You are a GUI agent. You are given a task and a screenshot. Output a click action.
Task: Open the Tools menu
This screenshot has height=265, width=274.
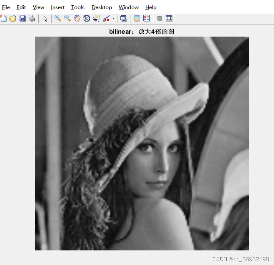[x=78, y=7]
